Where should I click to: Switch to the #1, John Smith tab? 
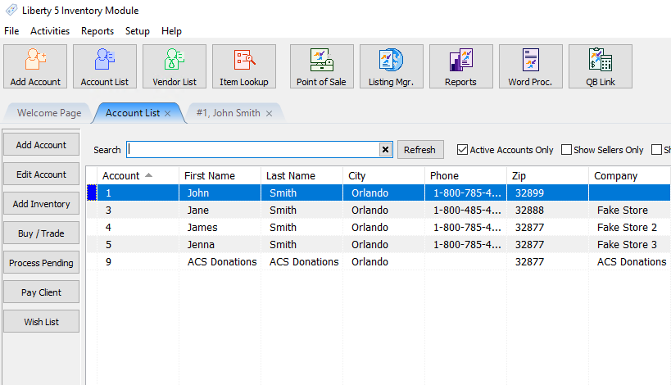tap(228, 113)
